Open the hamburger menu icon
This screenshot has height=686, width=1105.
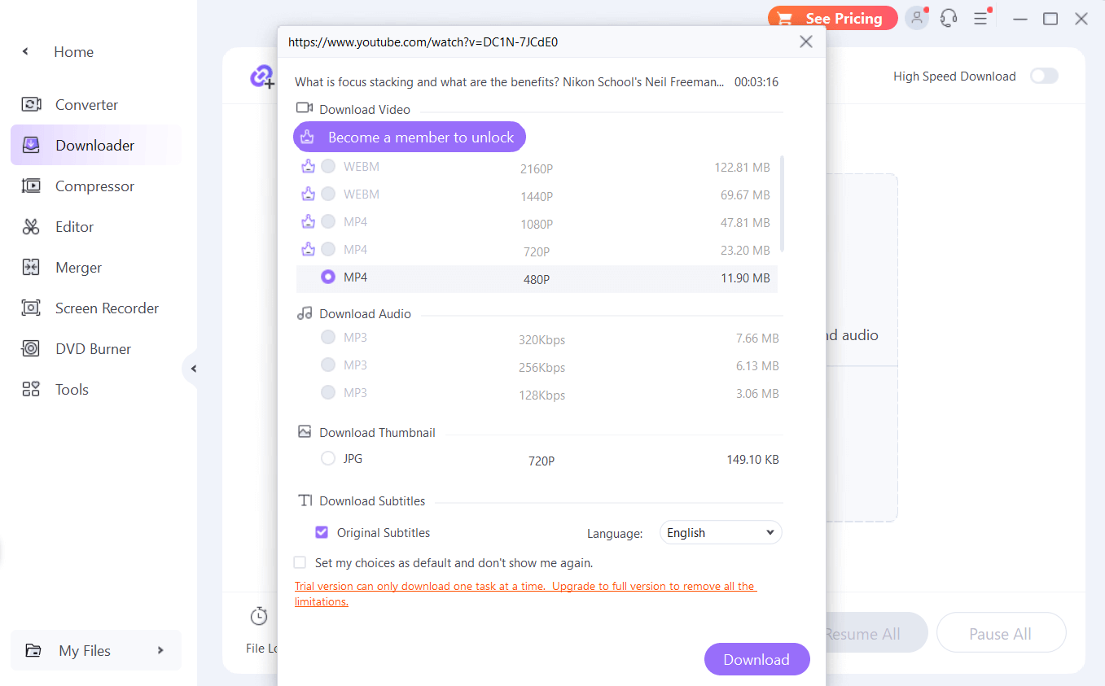point(980,18)
